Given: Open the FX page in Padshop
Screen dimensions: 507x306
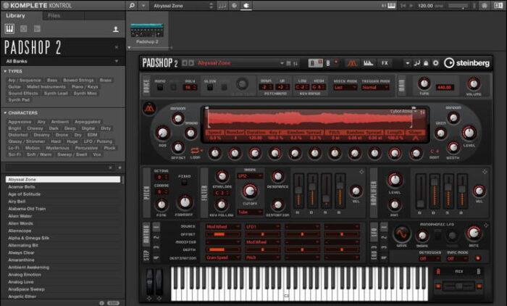Looking at the screenshot, I should [x=385, y=62].
